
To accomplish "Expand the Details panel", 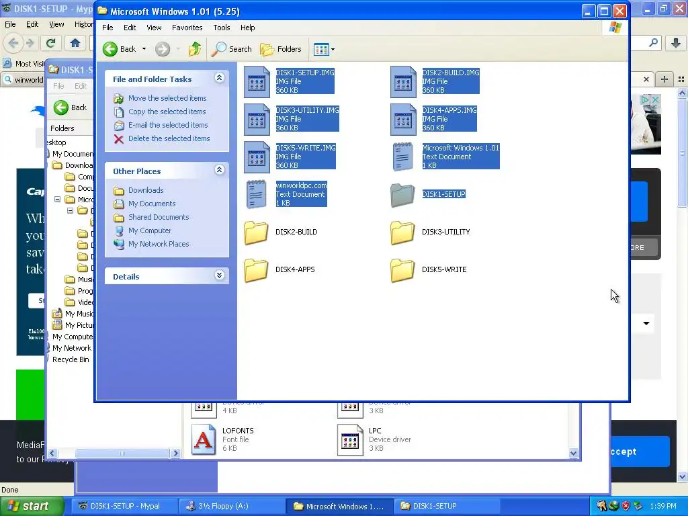I will [220, 275].
